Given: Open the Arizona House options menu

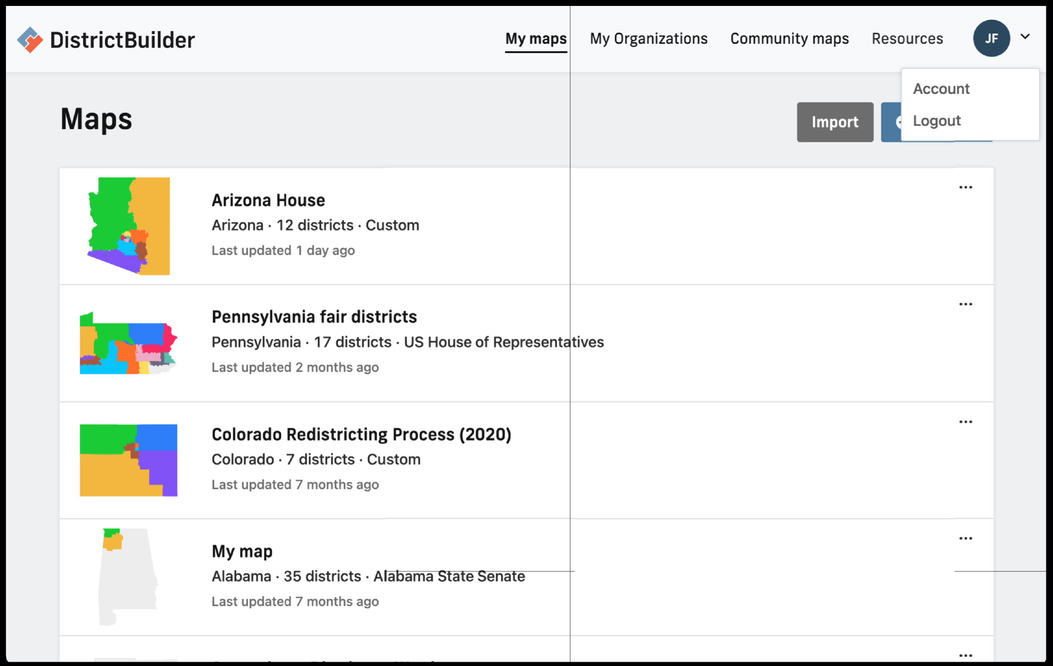Looking at the screenshot, I should 965,187.
